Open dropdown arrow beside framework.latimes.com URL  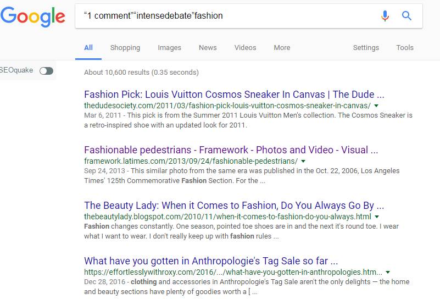coord(303,161)
